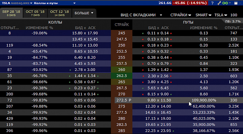Image resolution: width=243 pixels, height=134 pixels.
Task: Click call change -59.06%
Action: [x=39, y=33]
